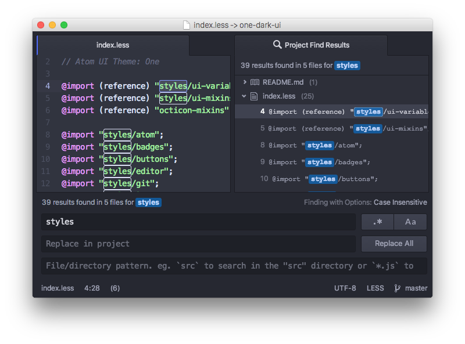Collapse the index.less results group
The height and width of the screenshot is (344, 465).
click(245, 96)
